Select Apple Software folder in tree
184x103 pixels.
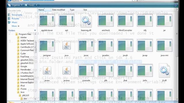pyautogui.click(x=27, y=44)
